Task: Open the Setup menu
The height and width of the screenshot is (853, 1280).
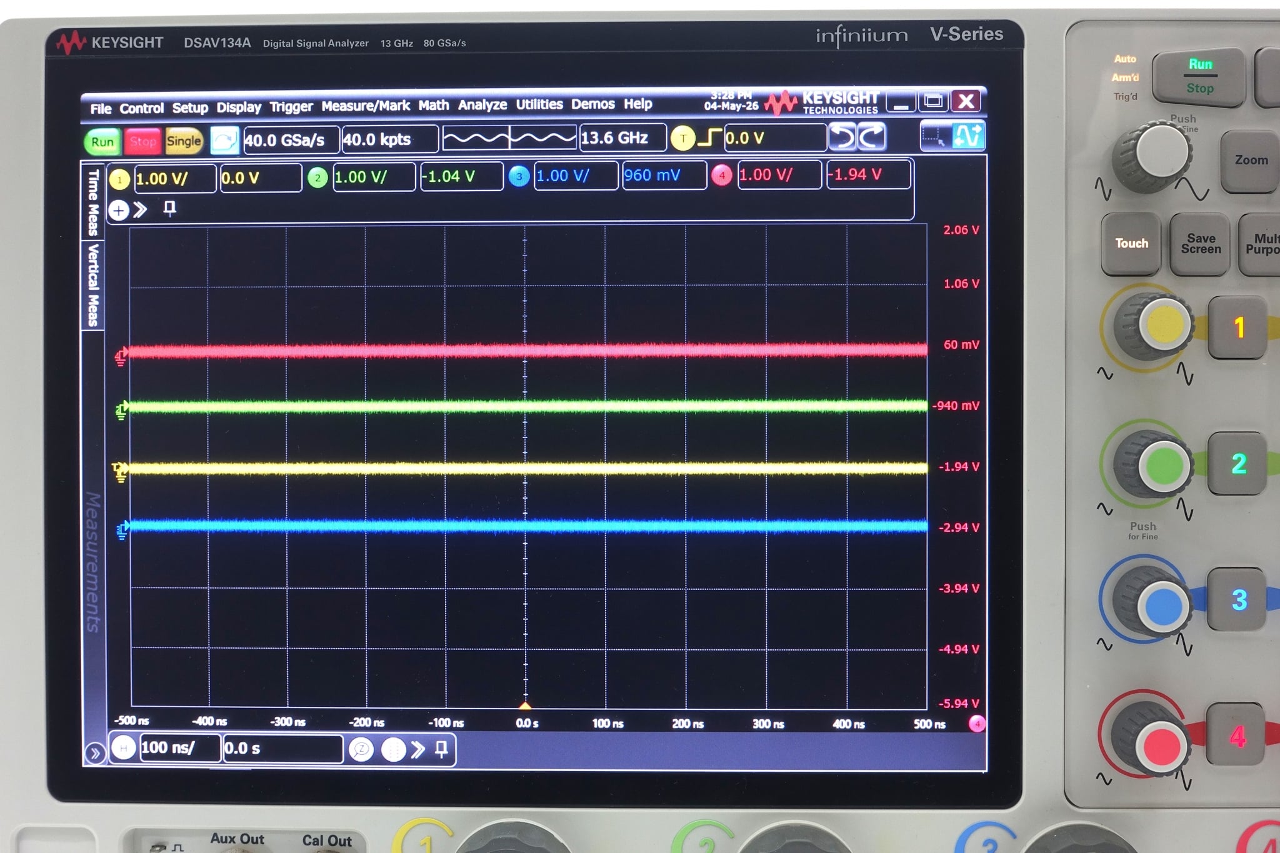Action: [x=190, y=107]
